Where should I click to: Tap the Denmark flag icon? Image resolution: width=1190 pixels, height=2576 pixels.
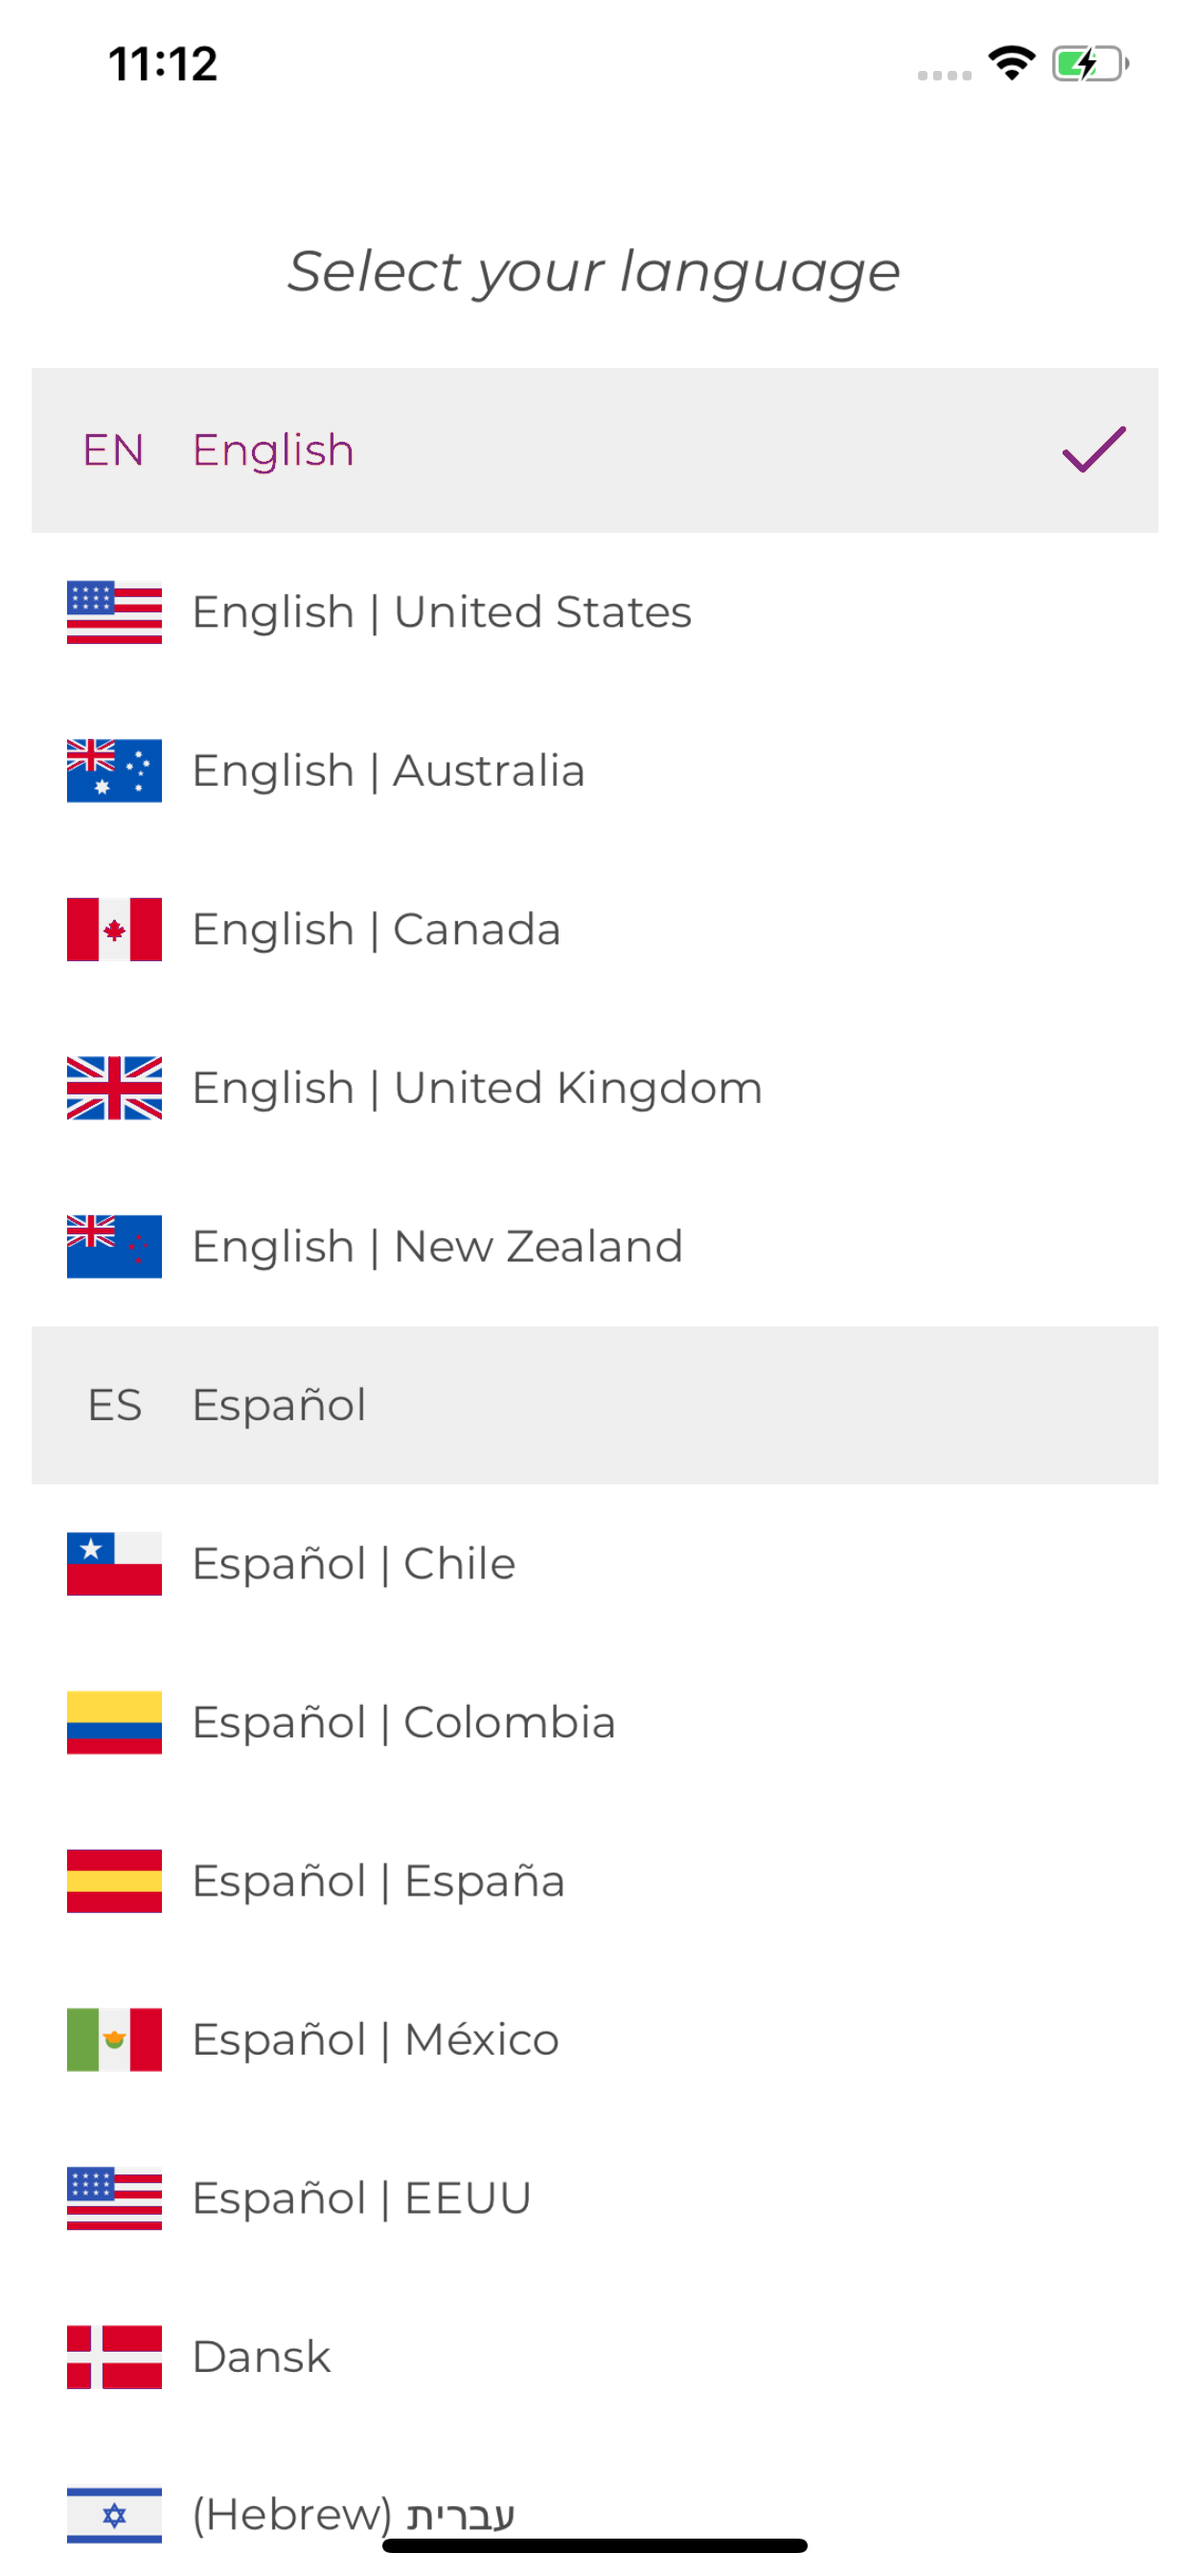click(x=114, y=2357)
